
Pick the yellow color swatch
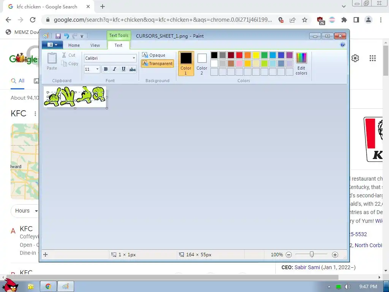[x=256, y=55]
